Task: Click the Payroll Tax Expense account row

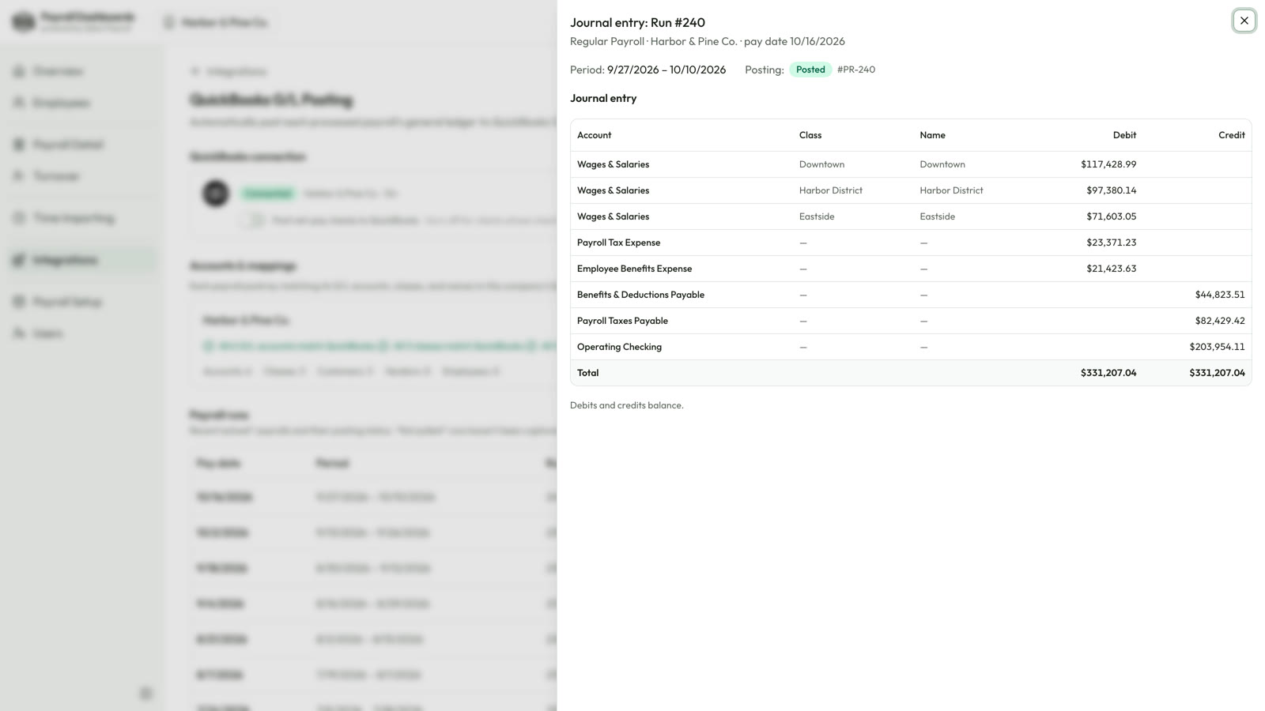Action: click(911, 243)
